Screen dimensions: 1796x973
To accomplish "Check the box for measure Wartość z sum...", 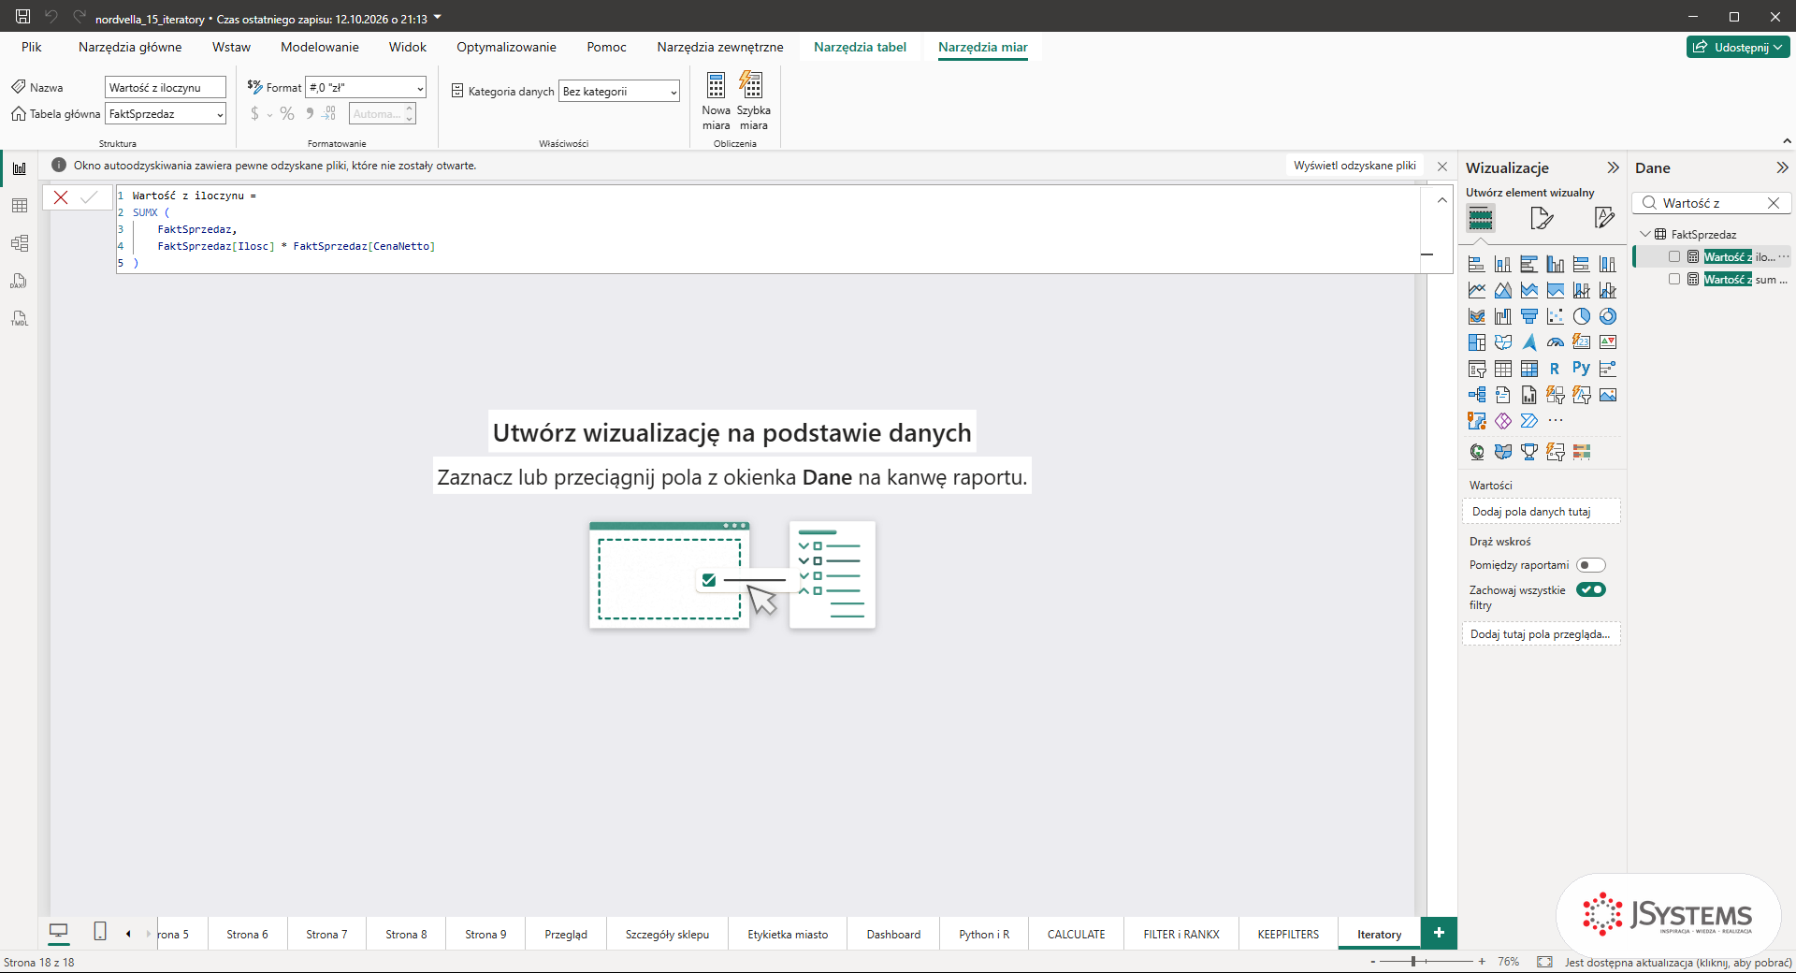I will click(x=1674, y=279).
